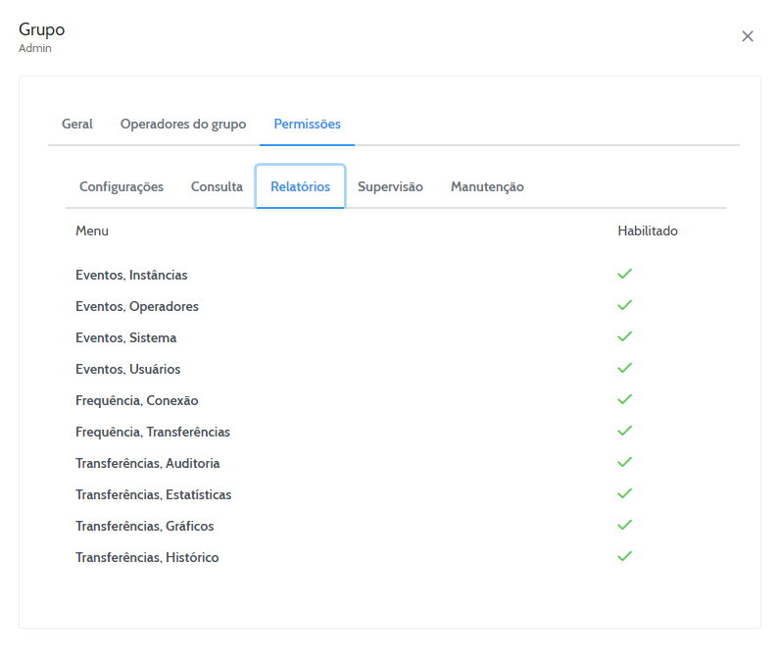This screenshot has height=667, width=779.
Task: Click the Admin subtitle text
Action: click(34, 48)
